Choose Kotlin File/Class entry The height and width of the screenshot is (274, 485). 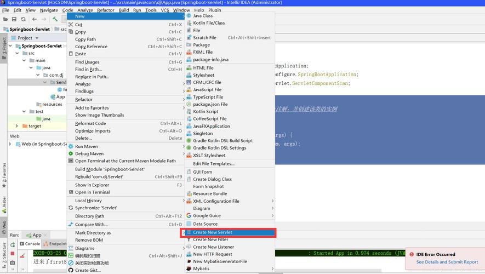tap(230, 23)
